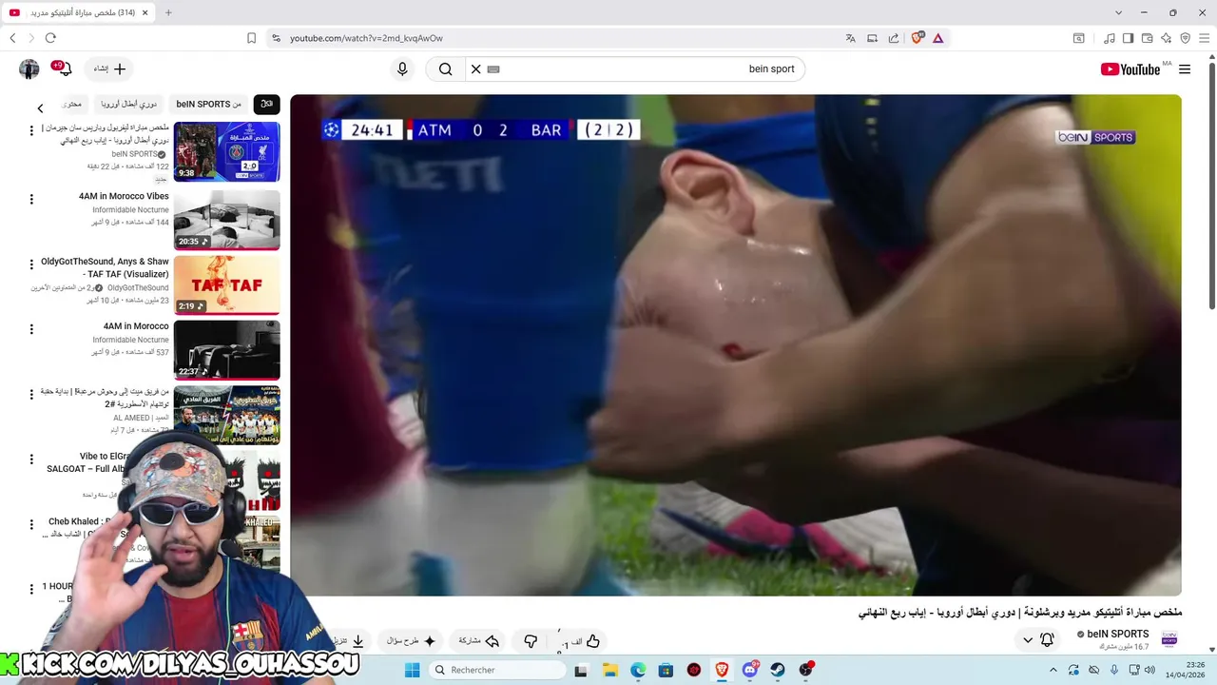Open the translate page icon in the address bar
This screenshot has width=1217, height=685.
point(850,38)
